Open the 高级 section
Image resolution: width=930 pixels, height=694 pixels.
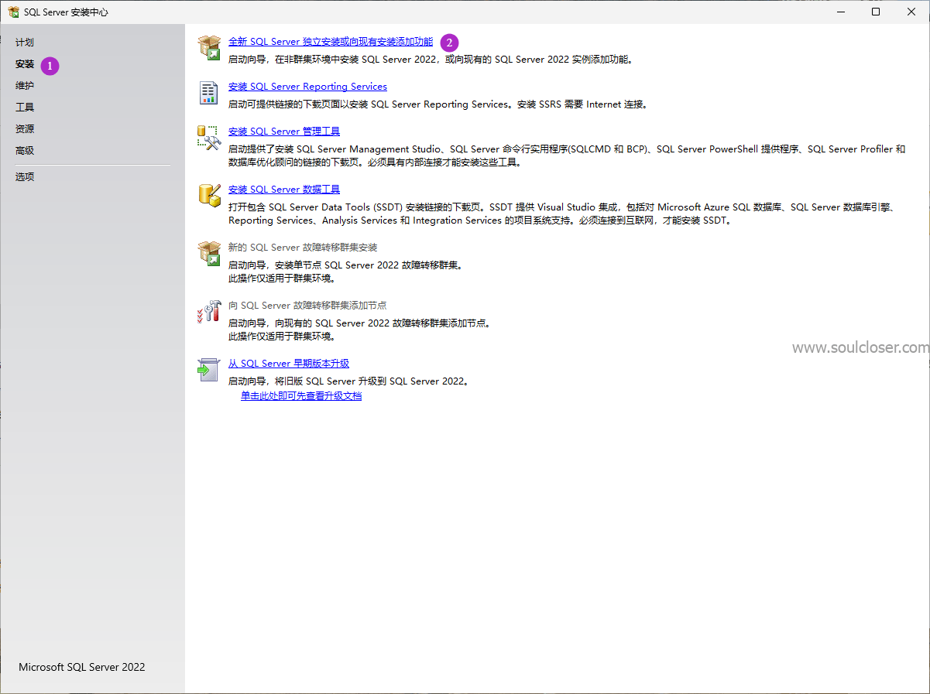pyautogui.click(x=25, y=151)
